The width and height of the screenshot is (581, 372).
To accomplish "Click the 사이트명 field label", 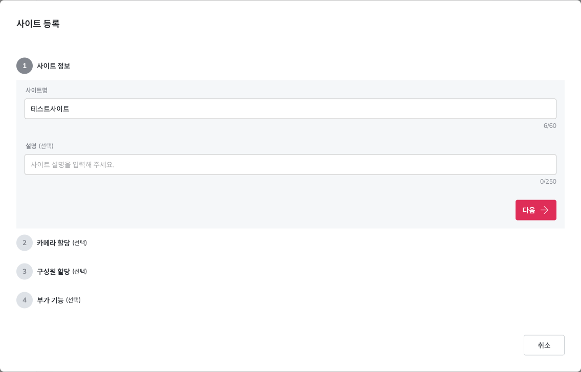I will point(36,90).
